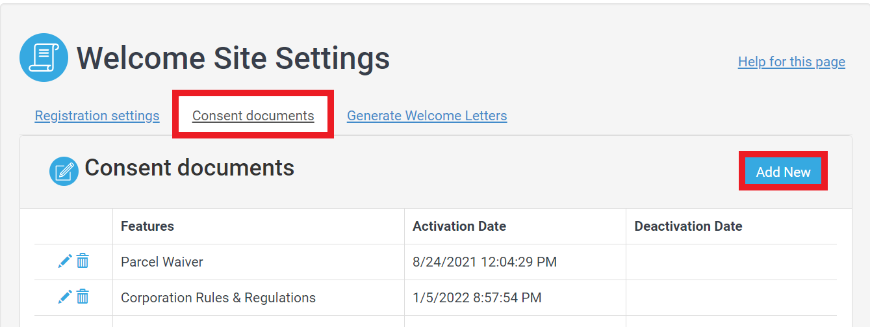Select the Corporation Rules & Regulations name

[218, 298]
